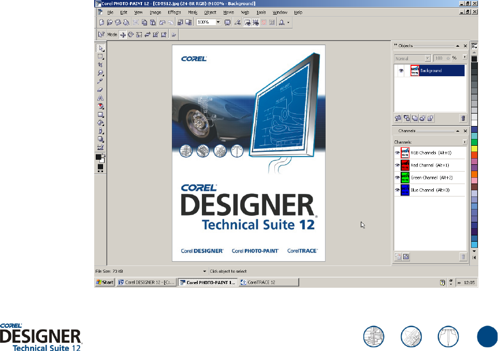Select the Rectangle shape tool in toolbox
The image size is (498, 351).
[x=100, y=115]
